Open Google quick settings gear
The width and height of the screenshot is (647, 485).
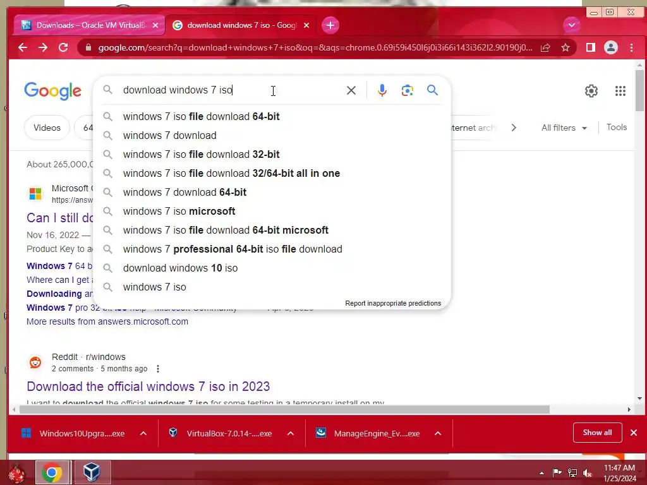(x=591, y=91)
